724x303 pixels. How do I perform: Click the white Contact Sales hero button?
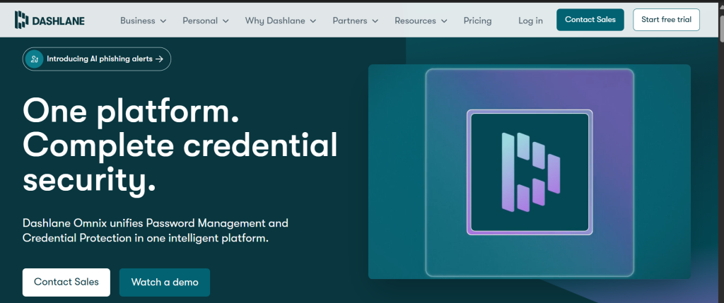(66, 283)
